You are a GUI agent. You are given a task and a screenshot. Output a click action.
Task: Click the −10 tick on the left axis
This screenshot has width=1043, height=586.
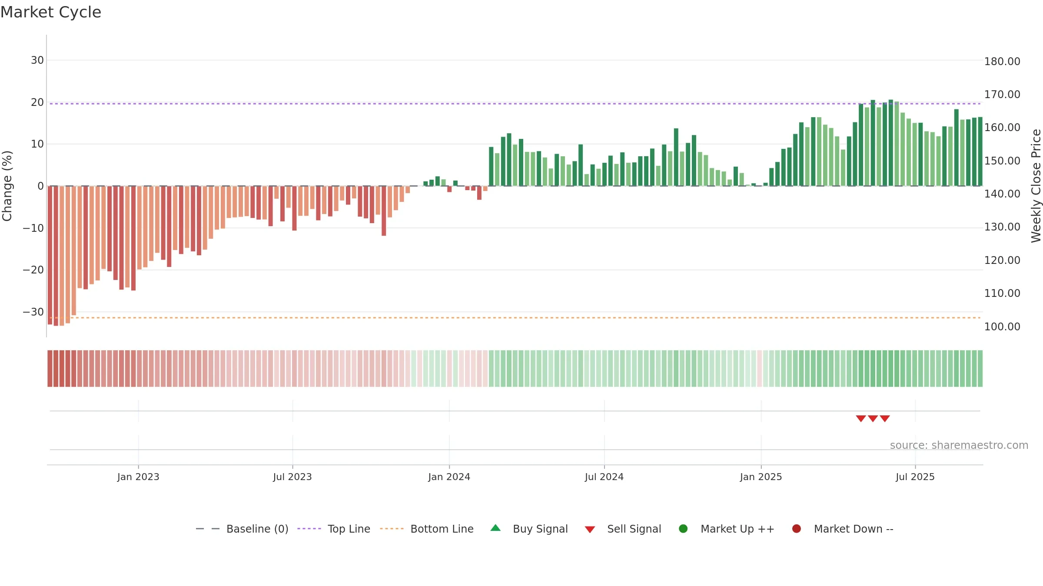pyautogui.click(x=33, y=228)
